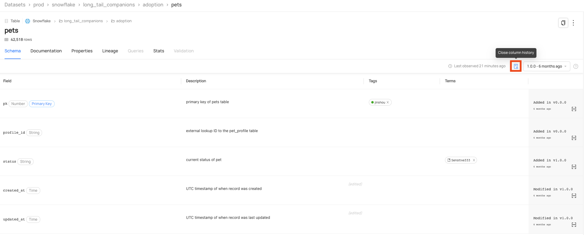Click the Snowflake platform link
This screenshot has width=584, height=235.
[x=41, y=21]
